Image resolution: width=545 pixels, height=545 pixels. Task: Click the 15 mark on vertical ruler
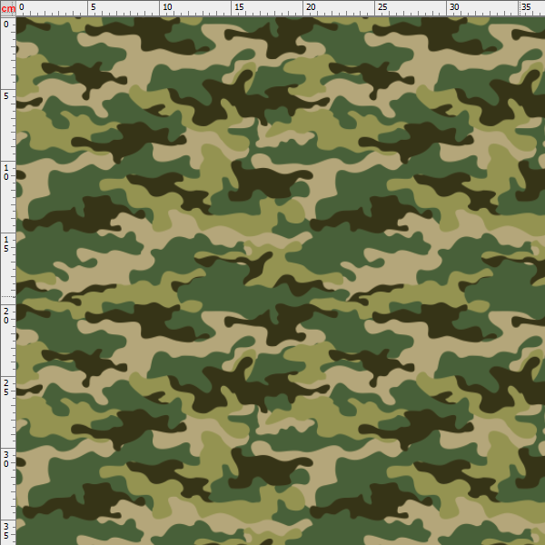point(6,243)
